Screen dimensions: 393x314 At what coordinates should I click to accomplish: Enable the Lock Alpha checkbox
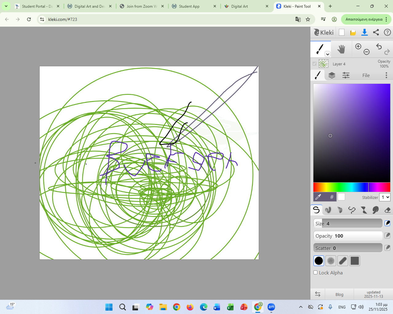tap(315, 273)
